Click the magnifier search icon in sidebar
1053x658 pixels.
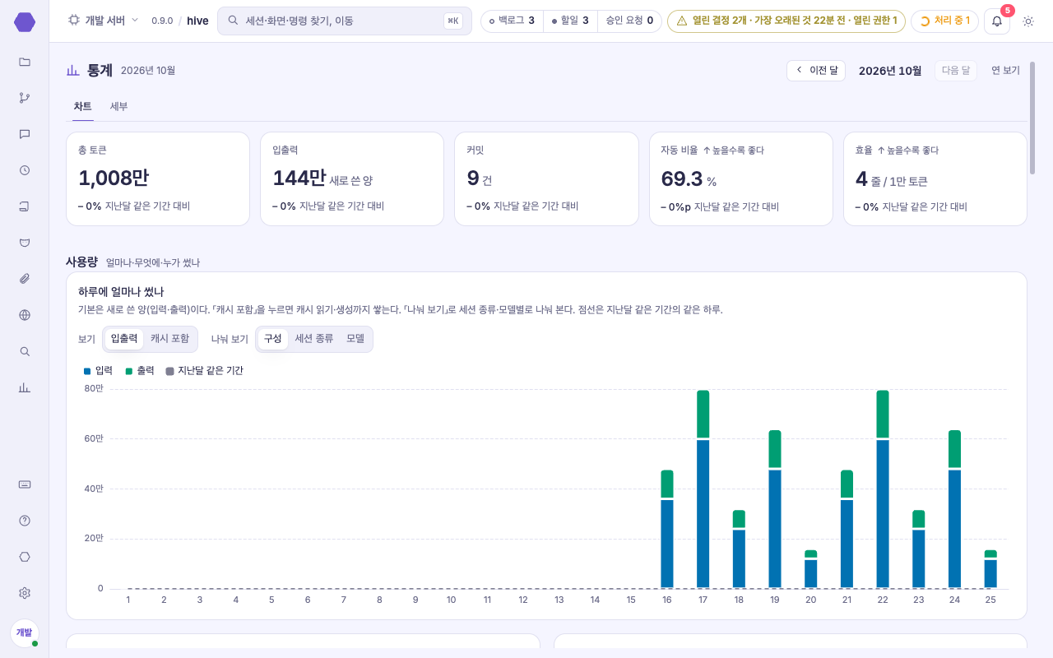(25, 351)
